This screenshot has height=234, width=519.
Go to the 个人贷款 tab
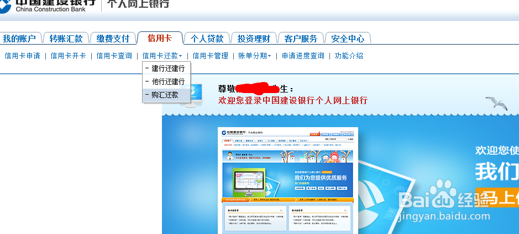point(207,39)
